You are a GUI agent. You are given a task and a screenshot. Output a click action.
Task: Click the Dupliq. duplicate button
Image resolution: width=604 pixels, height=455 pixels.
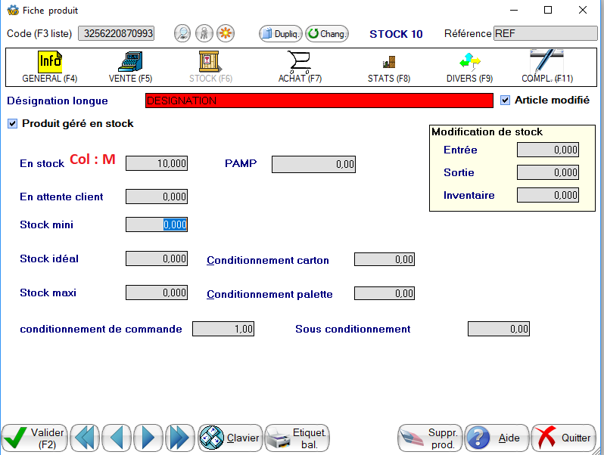point(281,33)
